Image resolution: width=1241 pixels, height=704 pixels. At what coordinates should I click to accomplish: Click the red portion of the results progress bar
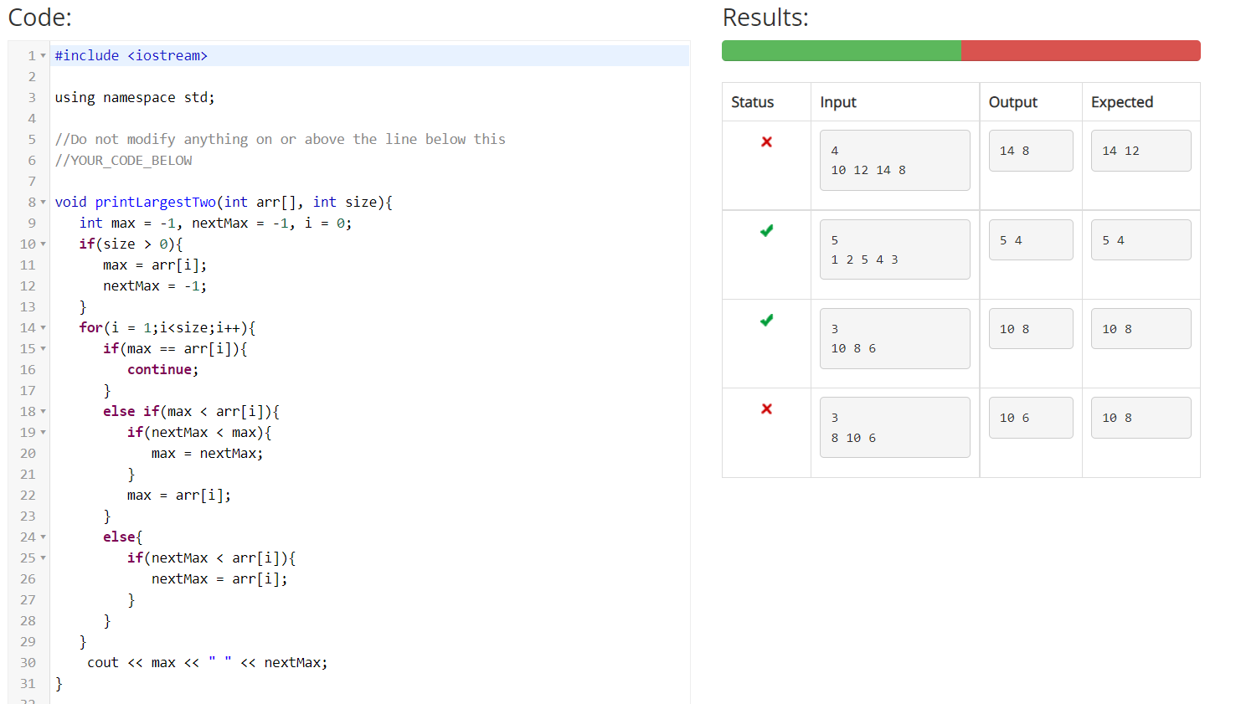[x=1080, y=50]
